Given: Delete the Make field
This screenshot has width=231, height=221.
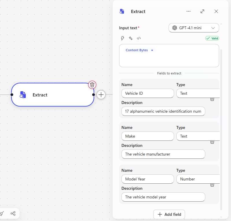Looking at the screenshot, I should click(x=212, y=142).
